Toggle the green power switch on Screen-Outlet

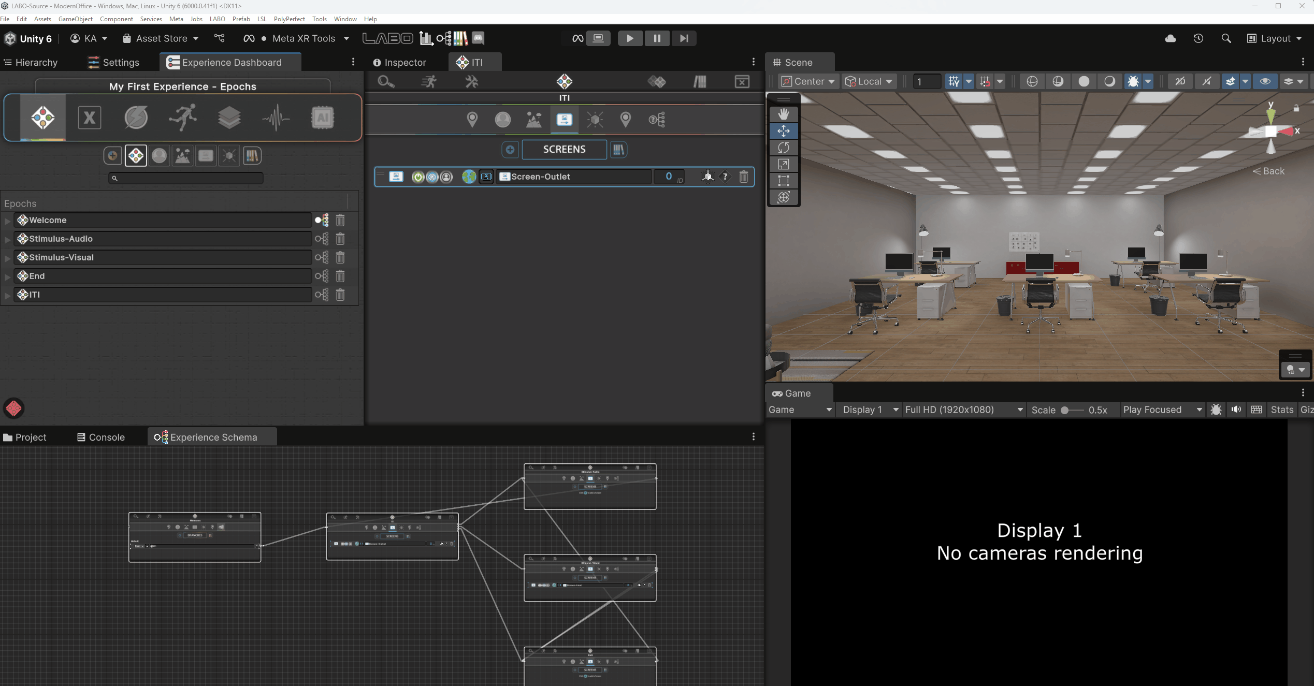[418, 177]
